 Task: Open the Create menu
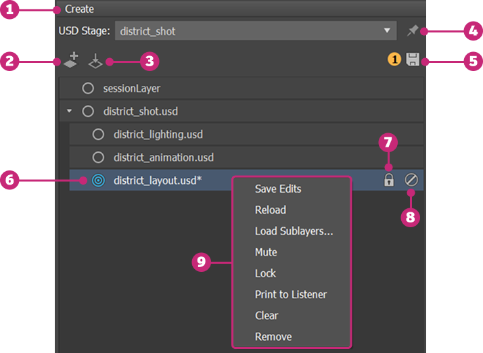point(80,9)
